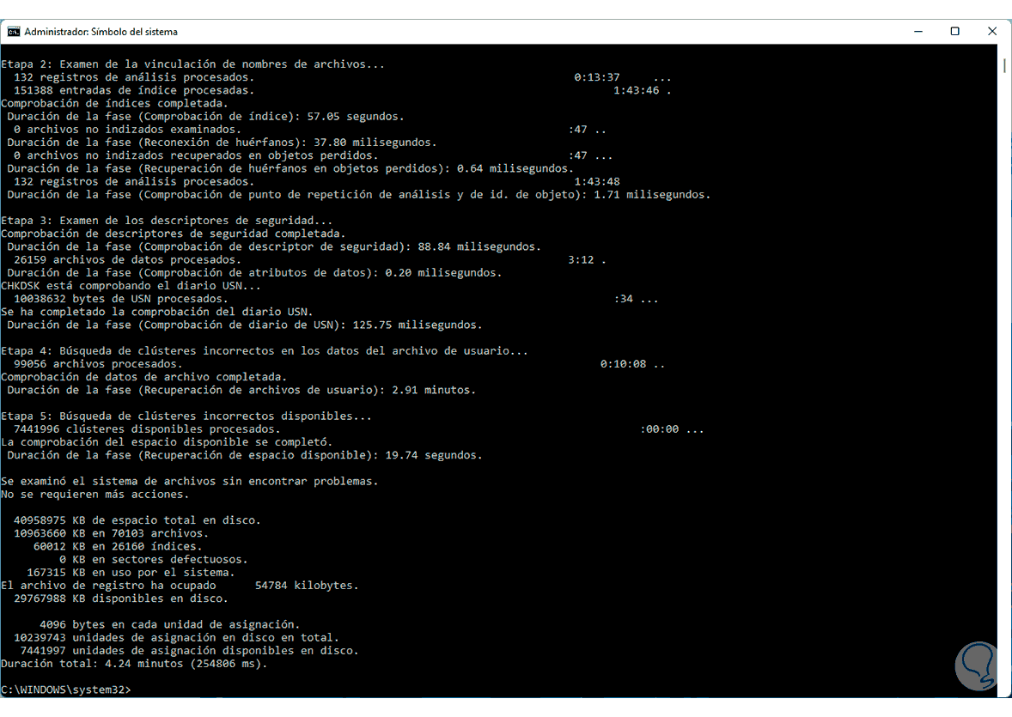Click '0 archivos no indizados recuperados' line
This screenshot has height=717, width=1012.
pyautogui.click(x=196, y=155)
